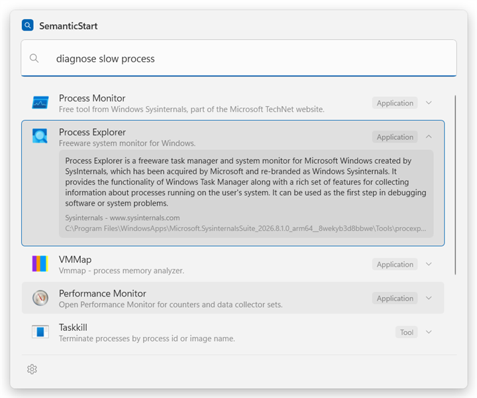
Task: Click 'Sysinternals - www.sysinternals.com' publisher line
Action: (x=123, y=218)
